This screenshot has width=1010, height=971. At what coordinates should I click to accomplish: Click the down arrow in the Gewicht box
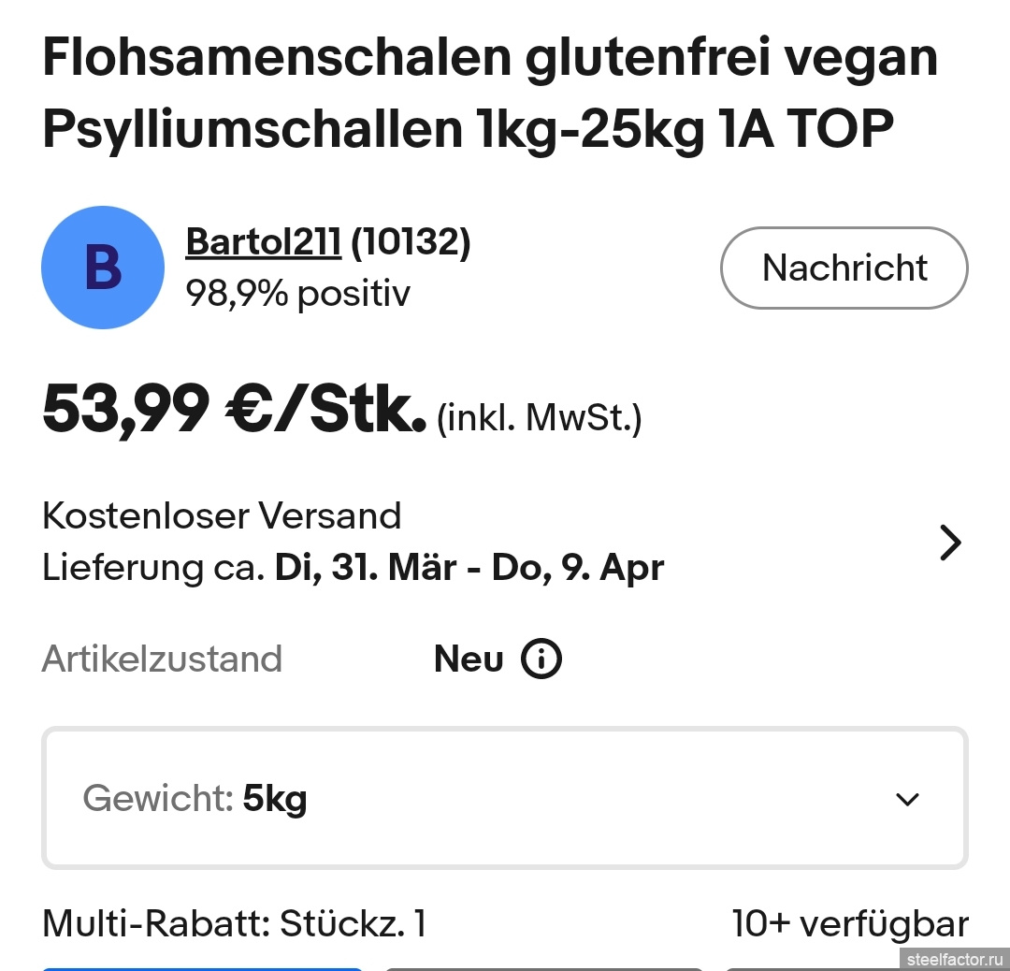[x=907, y=800]
